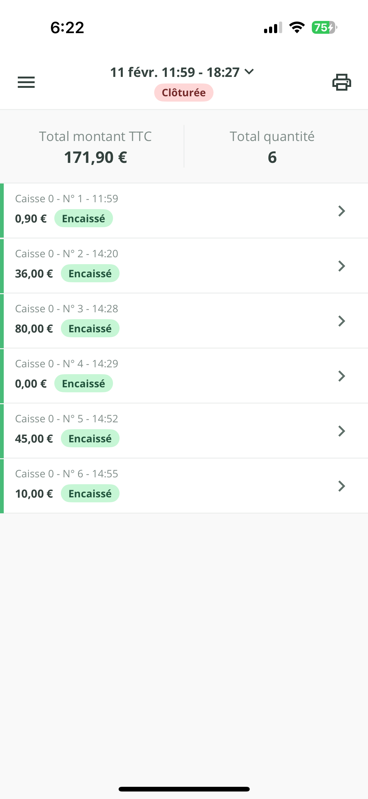Open ticket N° 2 chevron arrow
Viewport: 368px width, 799px height.
(341, 266)
